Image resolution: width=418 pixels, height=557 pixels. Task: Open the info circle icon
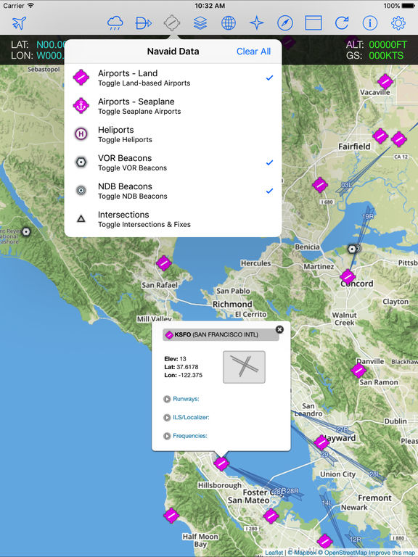point(369,23)
